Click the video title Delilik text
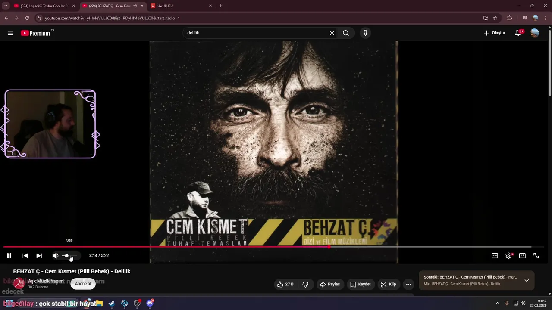 (72, 271)
